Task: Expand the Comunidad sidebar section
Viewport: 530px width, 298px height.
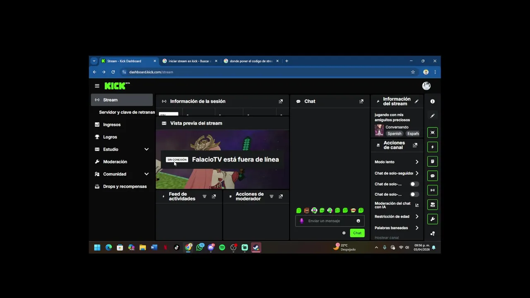Action: tap(146, 174)
